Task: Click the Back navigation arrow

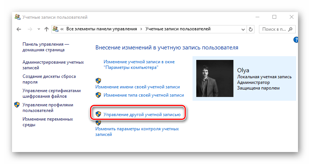Action: point(19,29)
